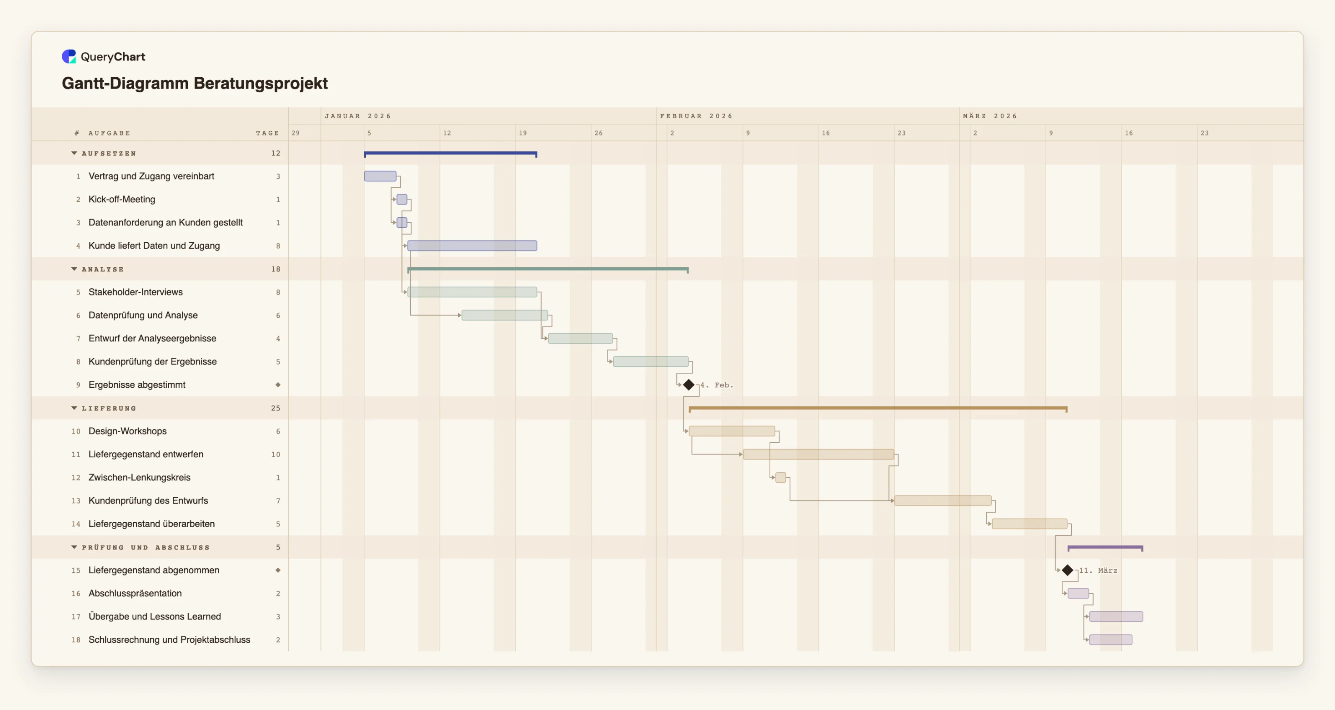The width and height of the screenshot is (1335, 710).
Task: Click the Liefergegenstand überarbeiten Gantt bar
Action: tap(1029, 524)
